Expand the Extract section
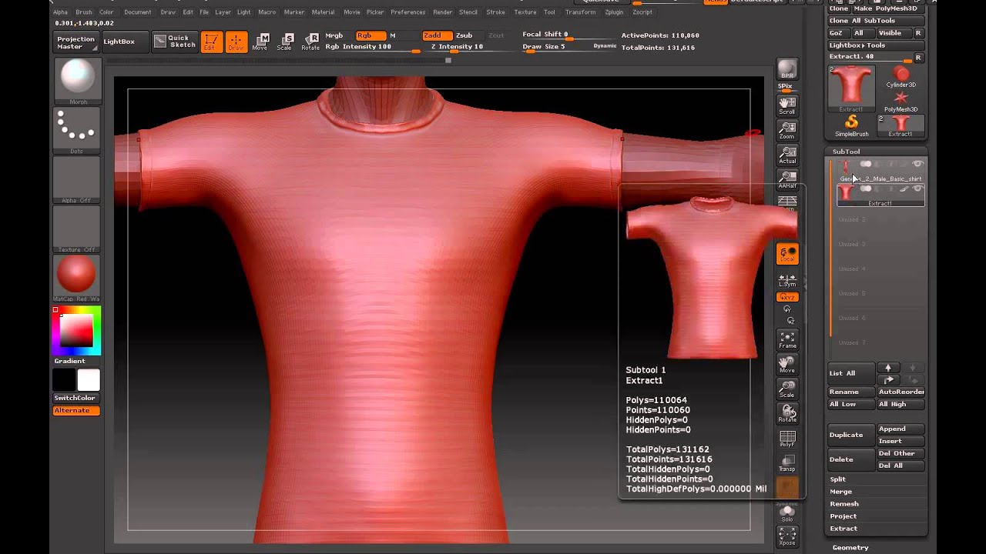Image resolution: width=986 pixels, height=554 pixels. (x=843, y=529)
